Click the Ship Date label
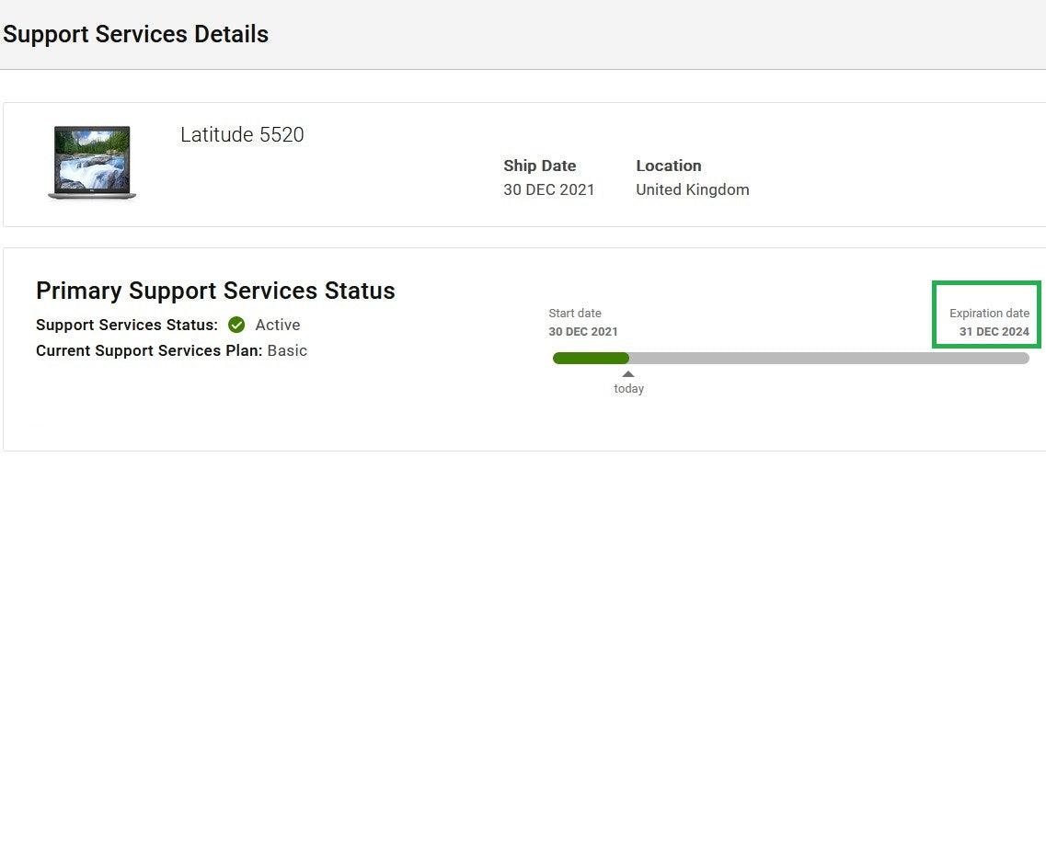 pos(540,166)
